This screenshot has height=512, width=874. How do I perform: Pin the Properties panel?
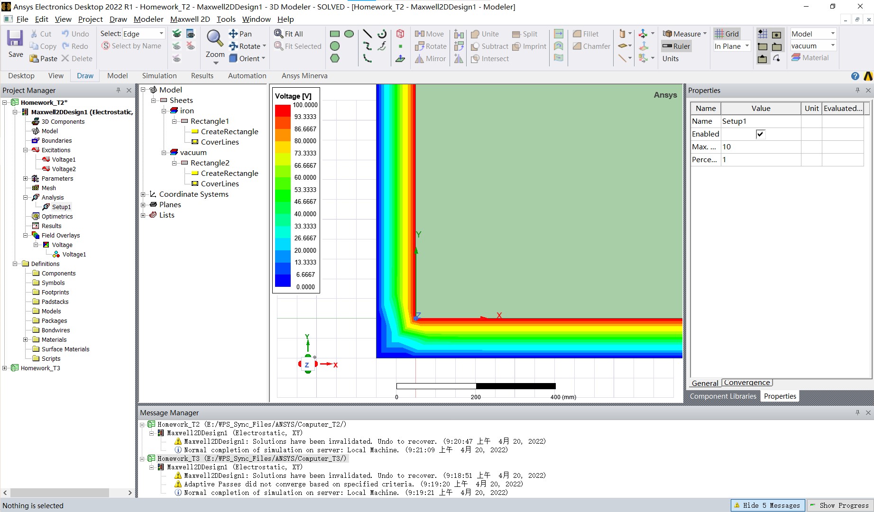(857, 90)
